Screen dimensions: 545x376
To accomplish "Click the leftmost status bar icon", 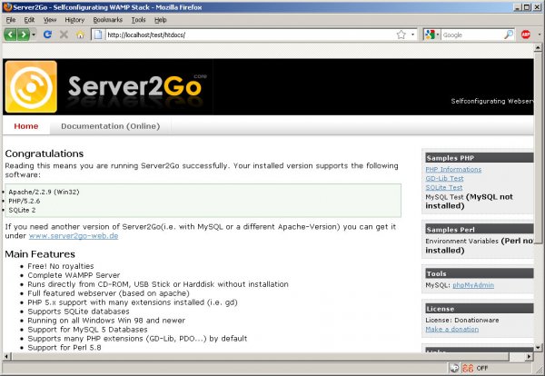I will point(454,368).
